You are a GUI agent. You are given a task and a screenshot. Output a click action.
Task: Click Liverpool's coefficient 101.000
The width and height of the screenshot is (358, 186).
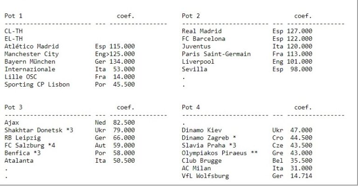(299, 61)
